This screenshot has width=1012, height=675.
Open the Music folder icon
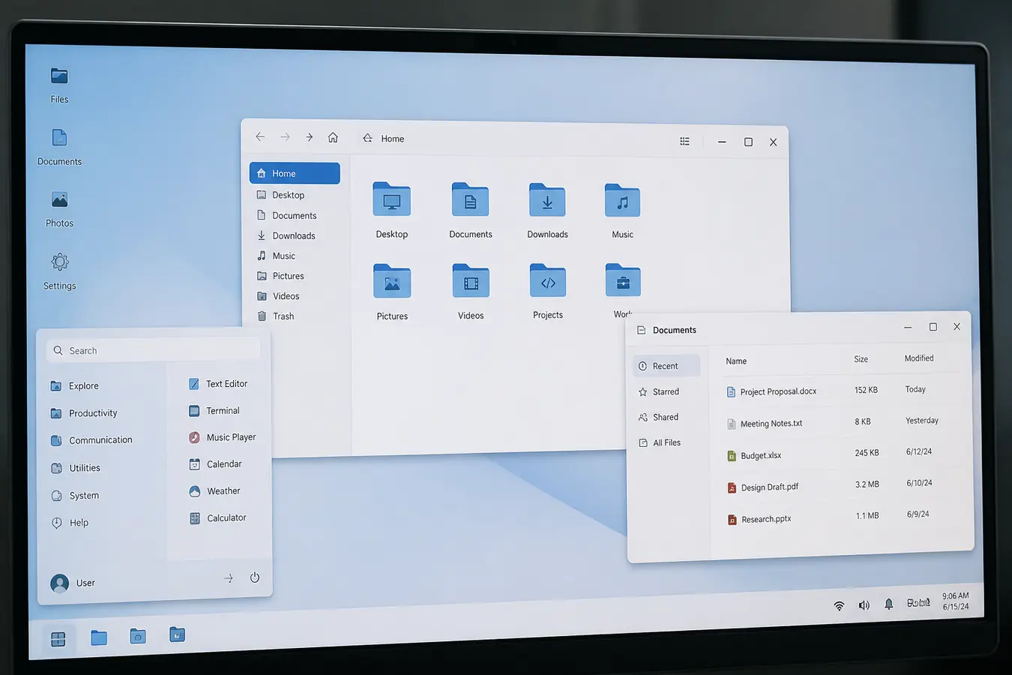pos(622,211)
